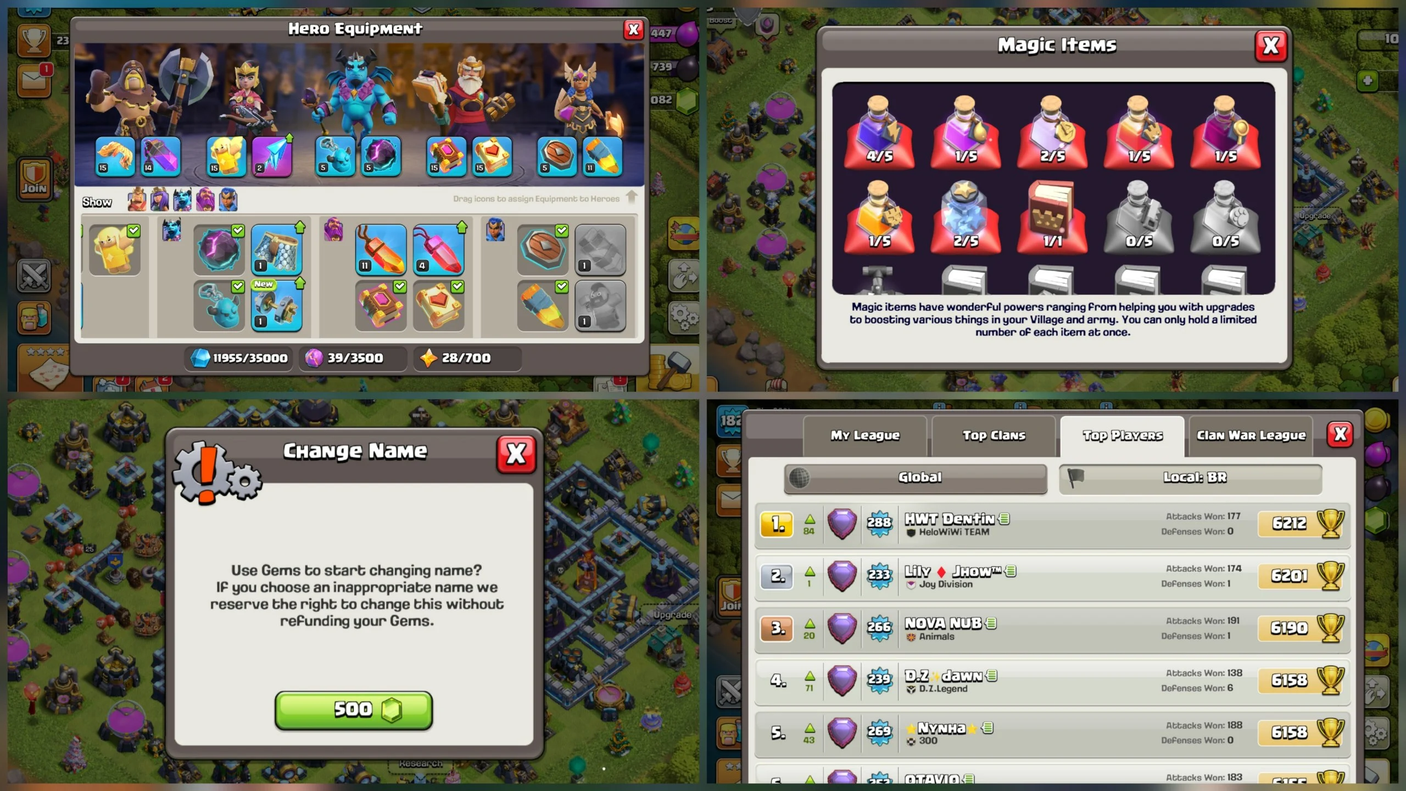Click the shiny ore 11955/35000 counter
This screenshot has width=1406, height=791.
(x=239, y=358)
